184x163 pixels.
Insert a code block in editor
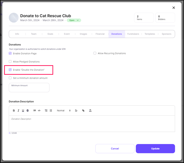click(x=39, y=111)
